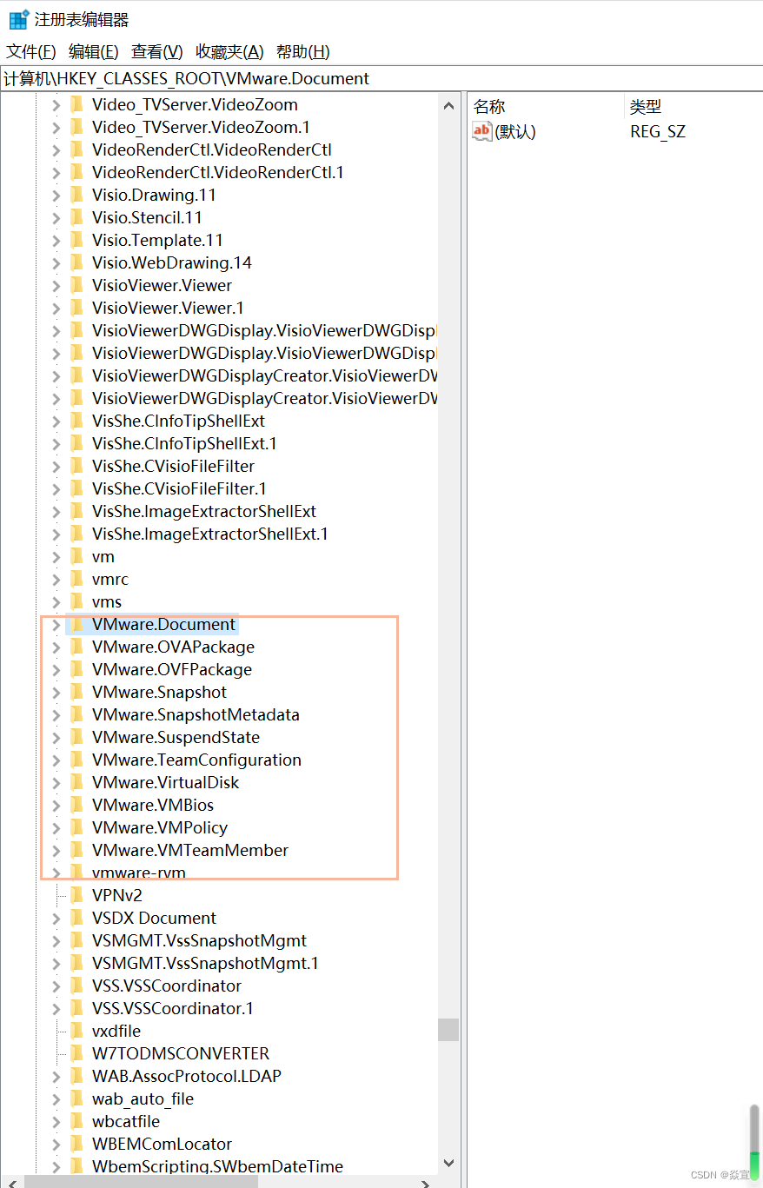Expand the WBEMComLocator key

click(56, 1145)
